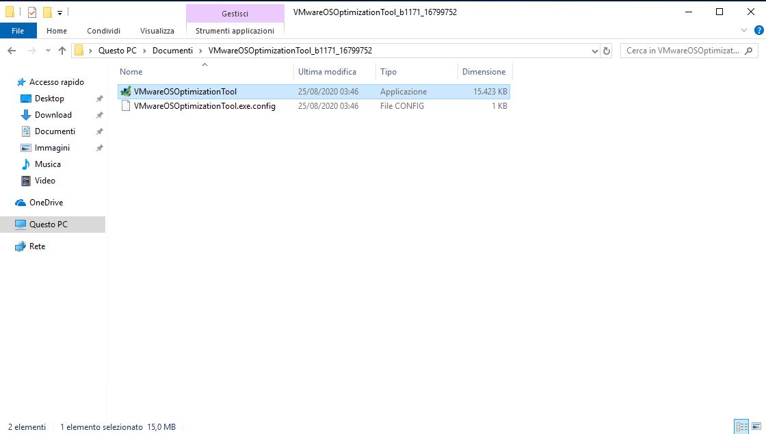Viewport: 766px width, 434px height.
Task: Refresh the folder view
Action: pos(607,51)
